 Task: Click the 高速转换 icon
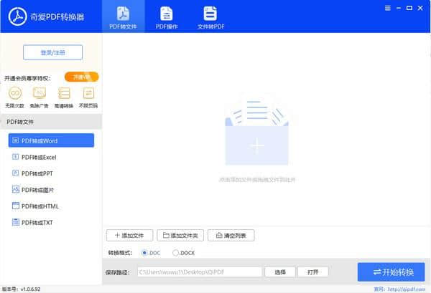tap(64, 93)
